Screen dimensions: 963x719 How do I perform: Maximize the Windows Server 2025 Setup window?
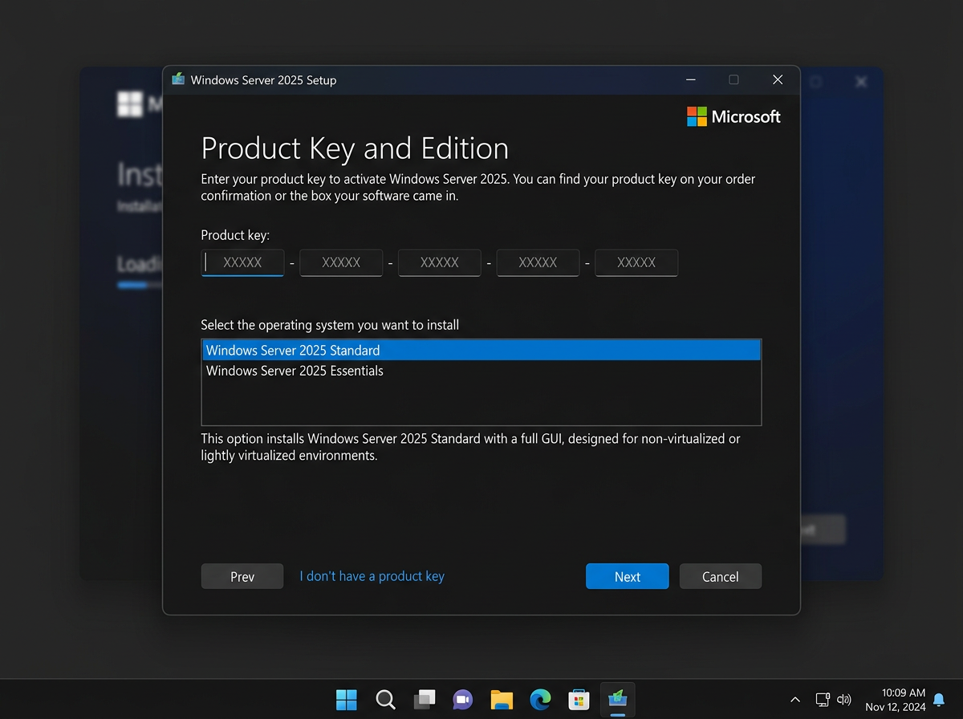(x=733, y=79)
